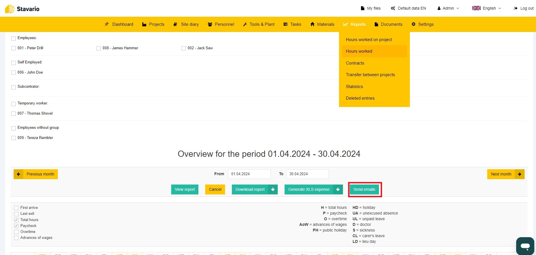This screenshot has height=255, width=536.
Task: Check the Employees group checkbox
Action: (13, 38)
